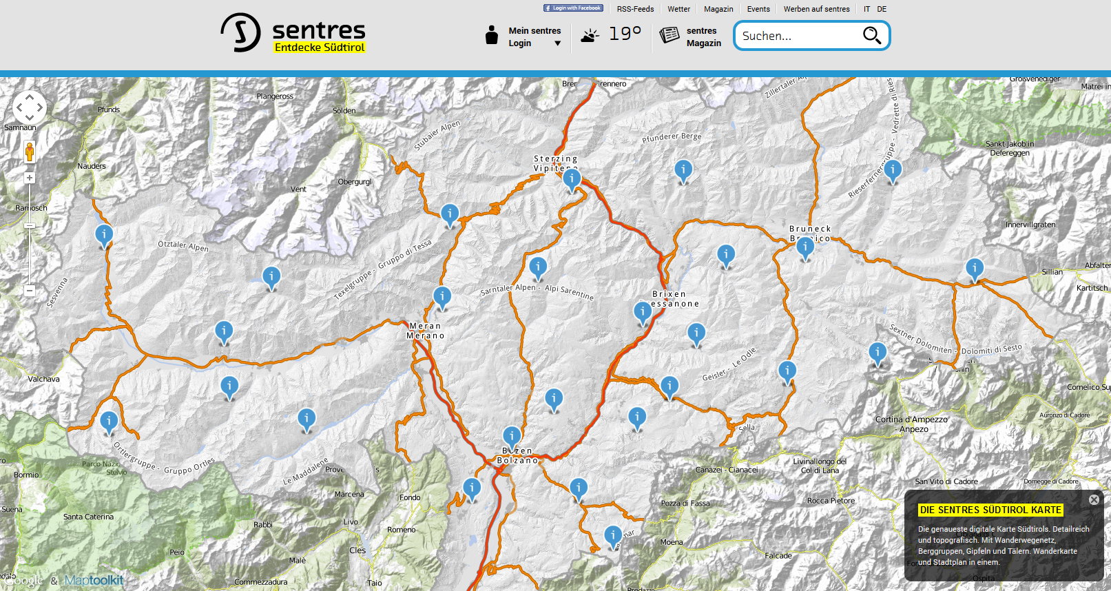Click the Cortina d'Ampezzo map label

[911, 424]
